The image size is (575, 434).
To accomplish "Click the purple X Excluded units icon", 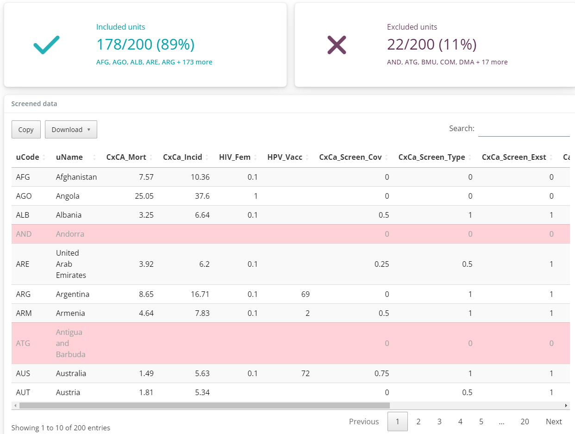I will (x=337, y=45).
